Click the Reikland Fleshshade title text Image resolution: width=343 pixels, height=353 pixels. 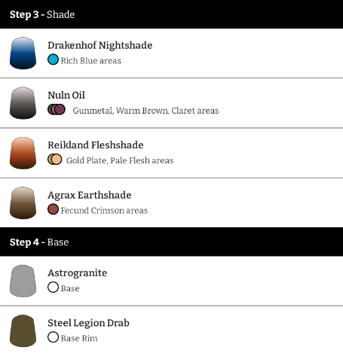coord(96,145)
